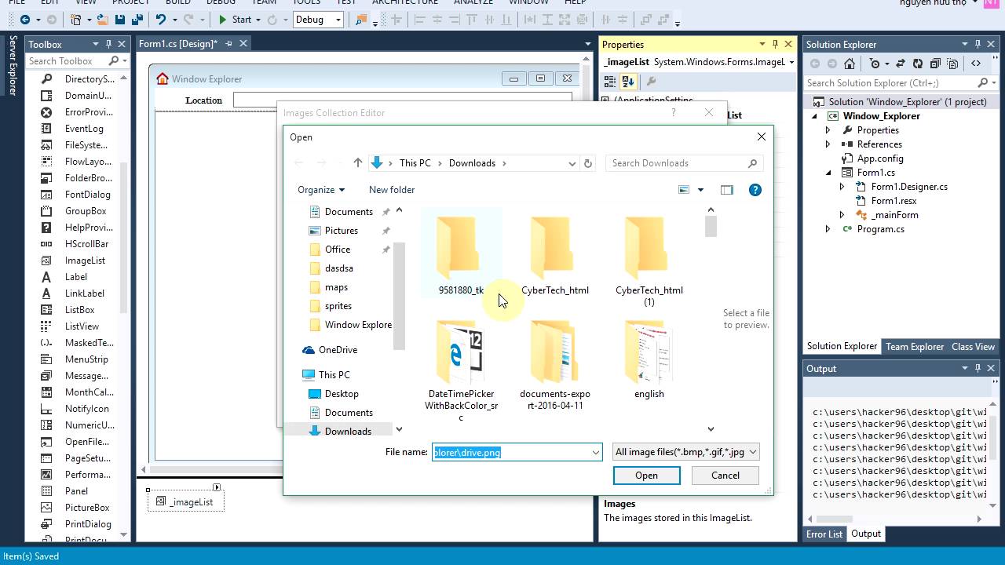Select the _imageList component in the tray
Screen dimensions: 1005x565
186,501
